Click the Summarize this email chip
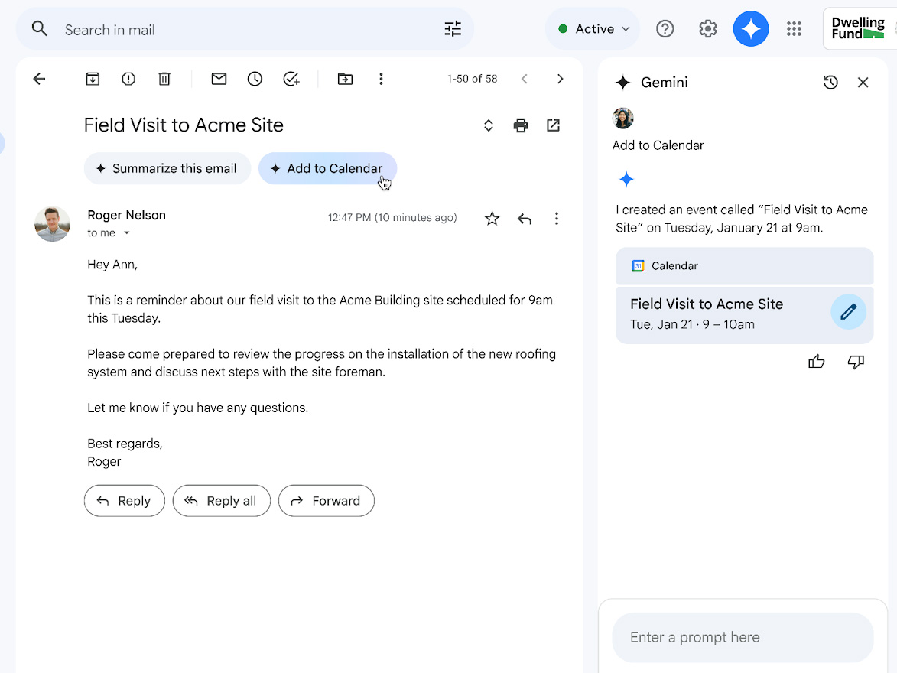 [167, 168]
